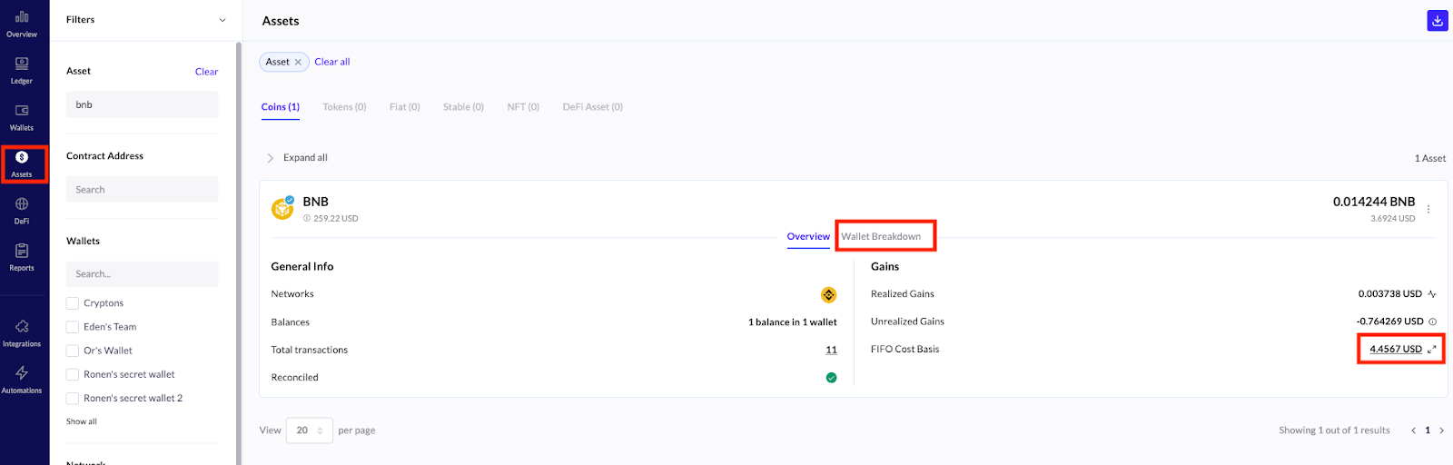Navigate to Reports in sidebar

click(x=22, y=257)
